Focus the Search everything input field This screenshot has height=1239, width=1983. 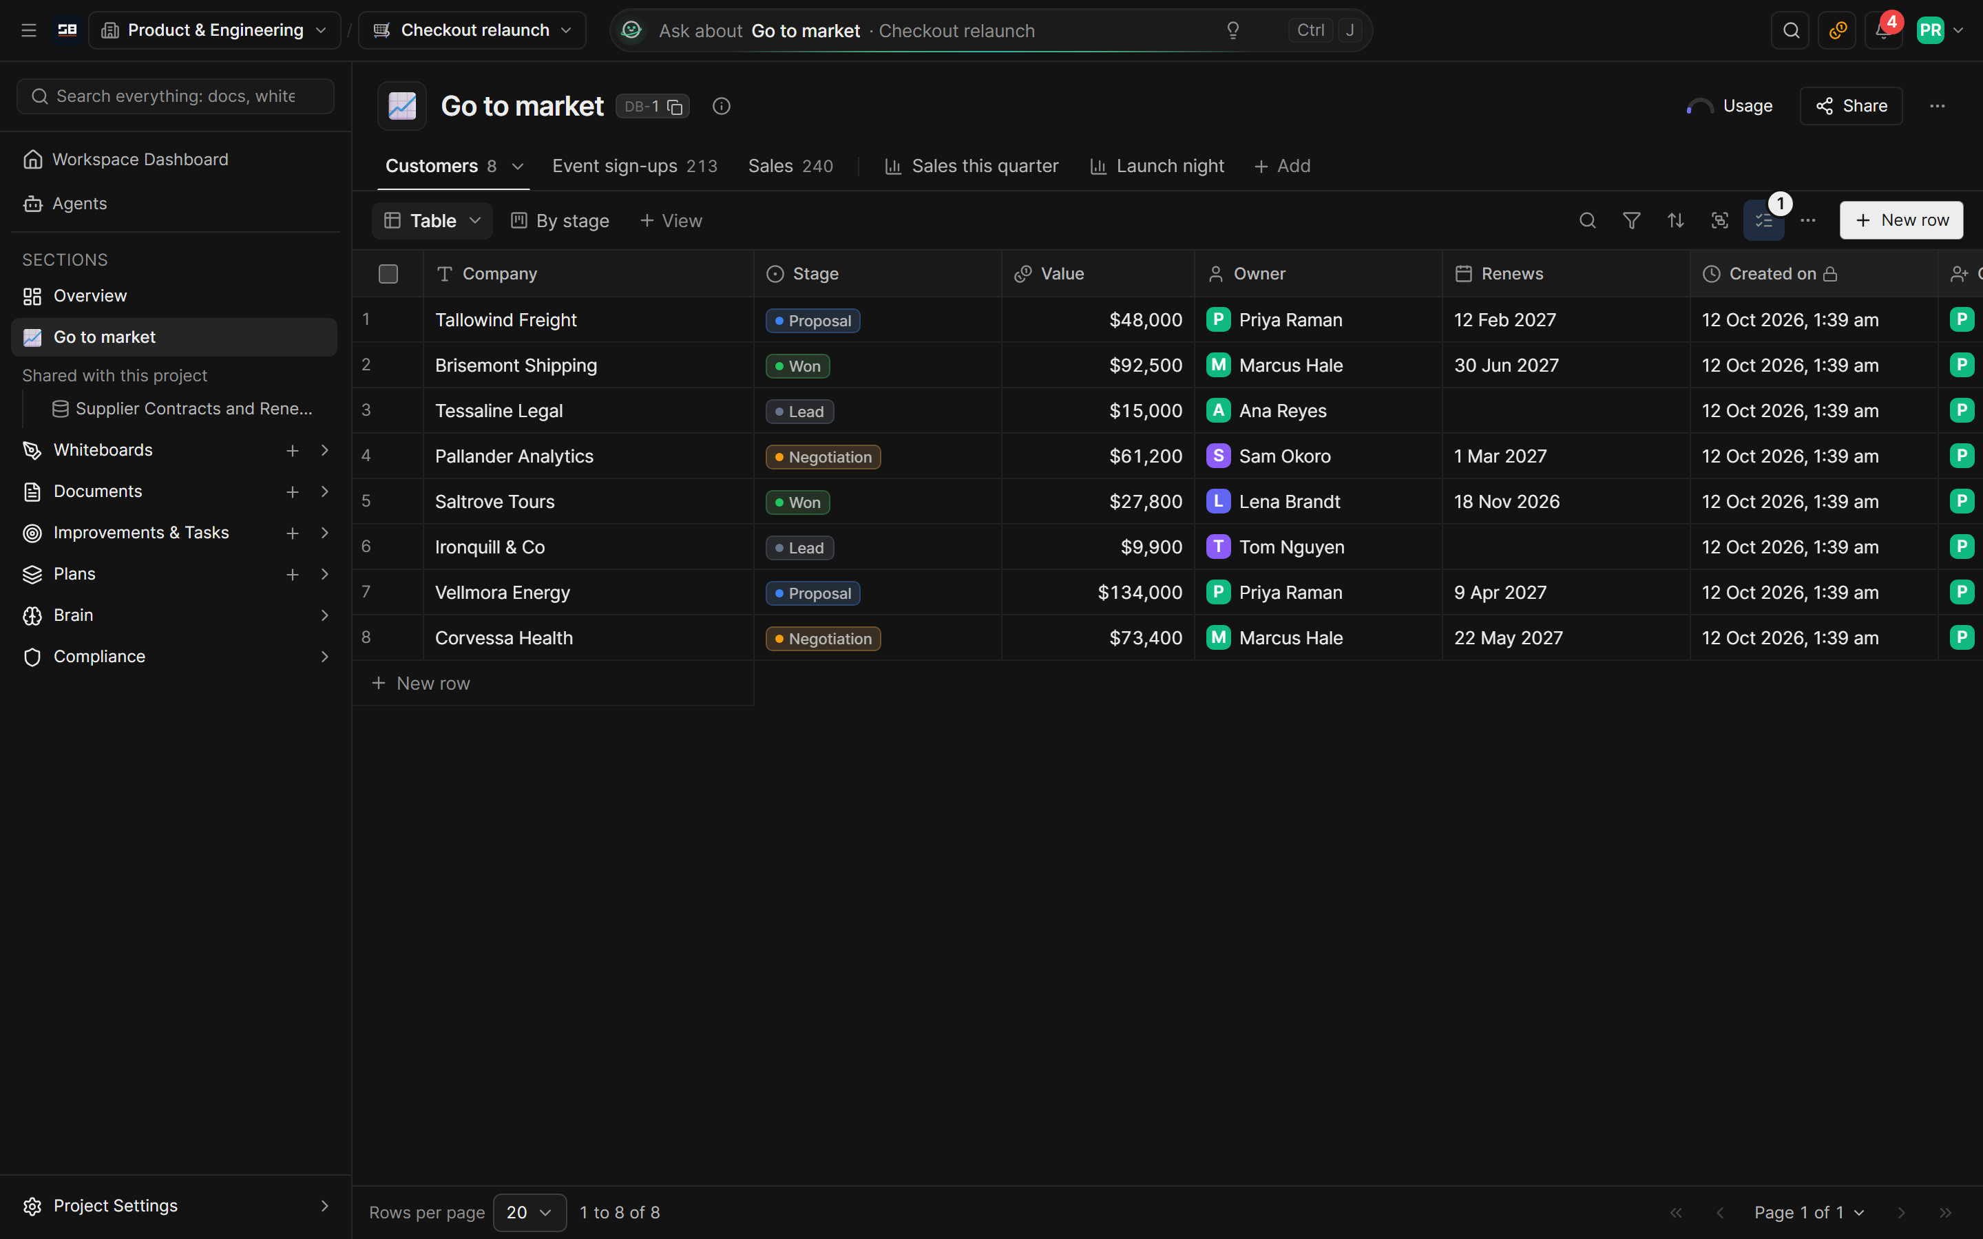(176, 96)
